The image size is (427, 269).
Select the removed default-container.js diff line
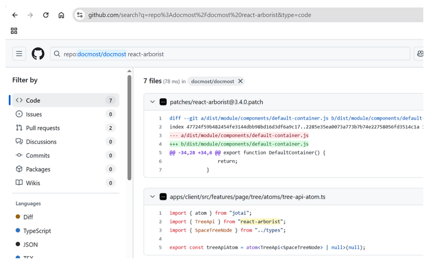[x=239, y=136]
